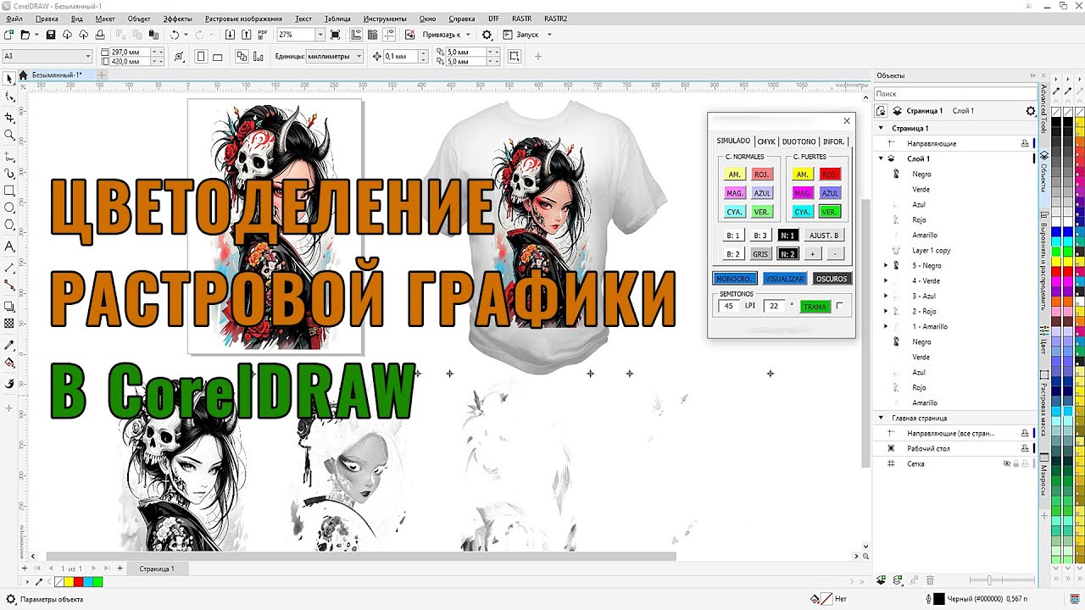
Task: Select the Interactive Fill tool
Action: (x=9, y=363)
